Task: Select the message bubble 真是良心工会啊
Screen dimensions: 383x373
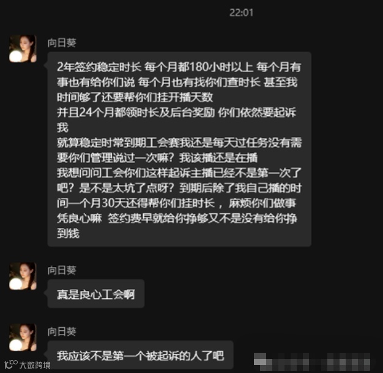Action: coord(96,293)
